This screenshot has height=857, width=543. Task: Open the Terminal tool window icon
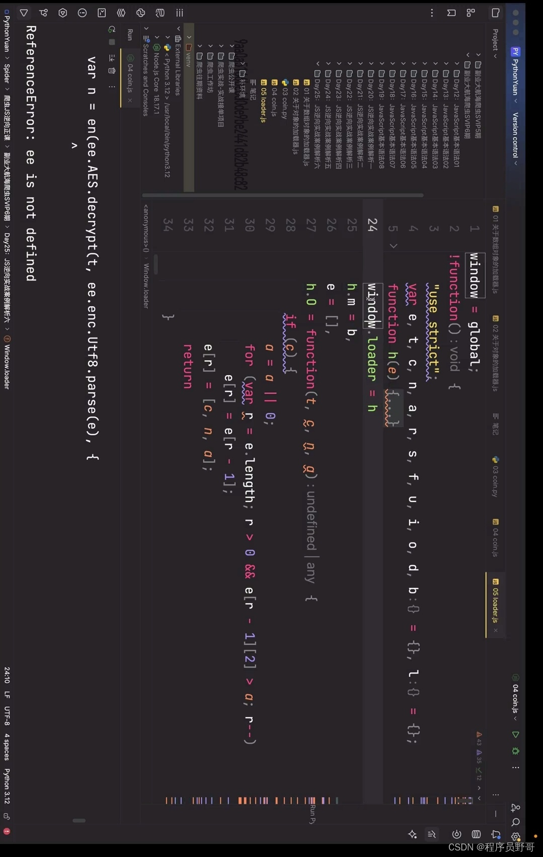pyautogui.click(x=102, y=13)
